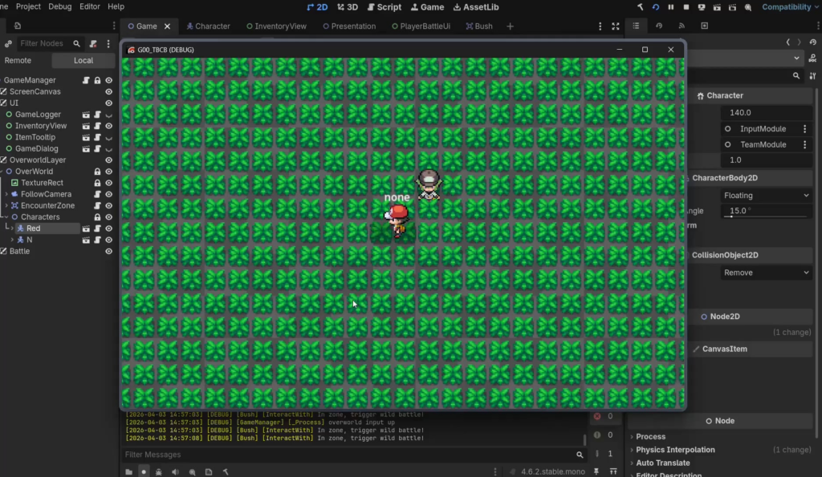Open the Help menu
822x477 pixels.
click(x=116, y=6)
